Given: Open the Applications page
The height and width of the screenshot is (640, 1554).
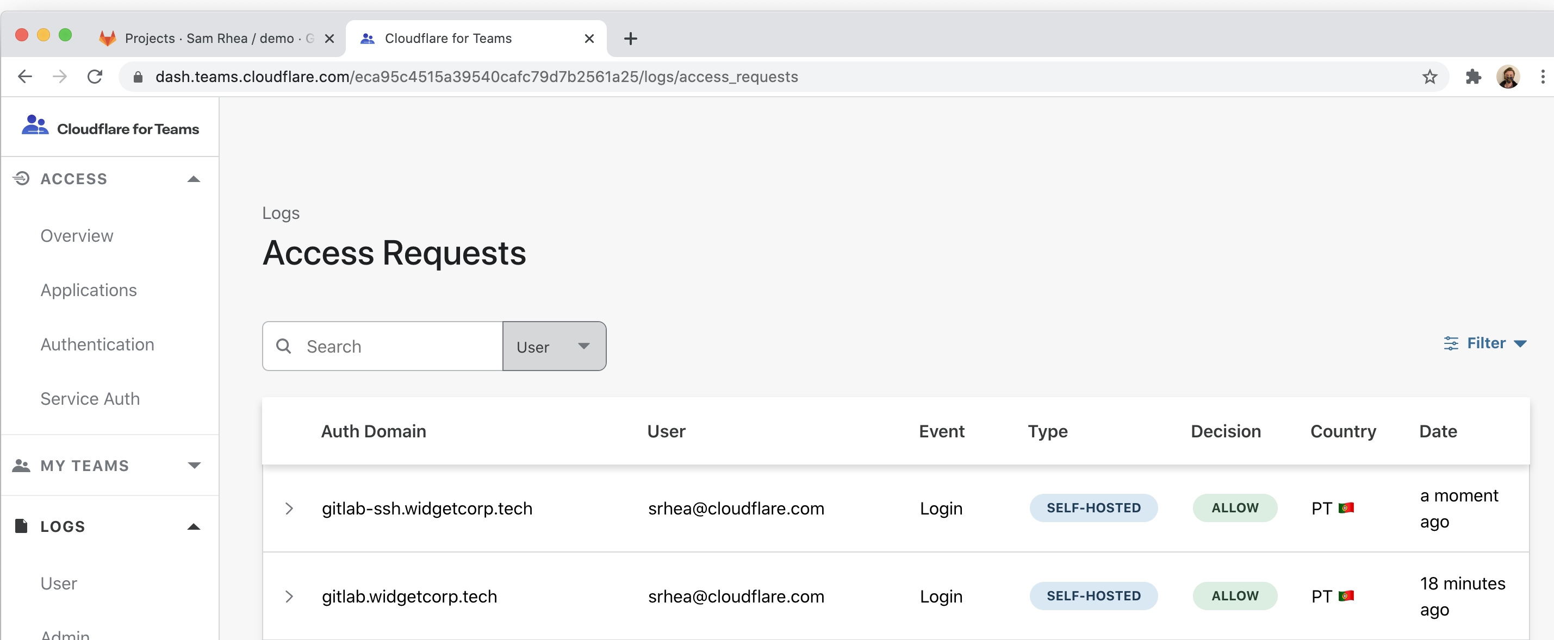Looking at the screenshot, I should point(89,290).
